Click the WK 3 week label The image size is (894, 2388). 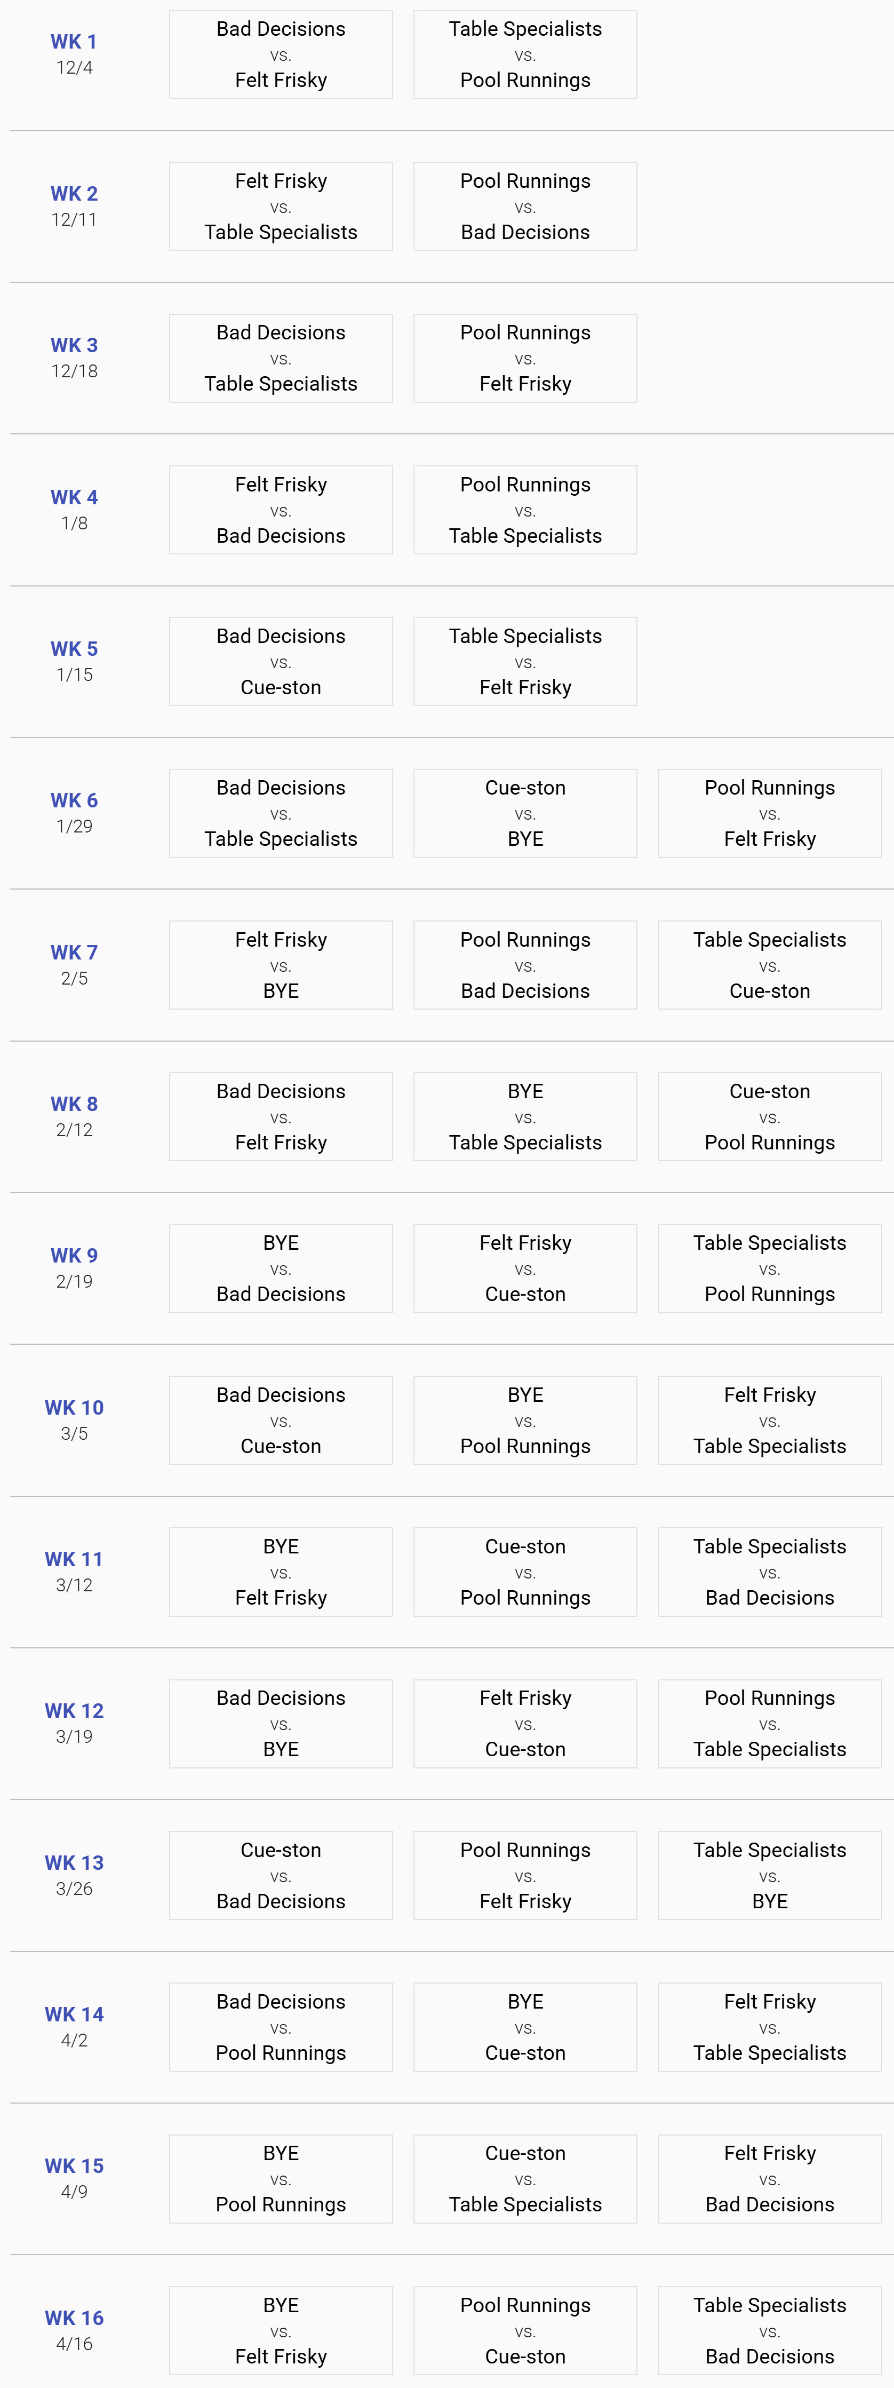(x=73, y=345)
